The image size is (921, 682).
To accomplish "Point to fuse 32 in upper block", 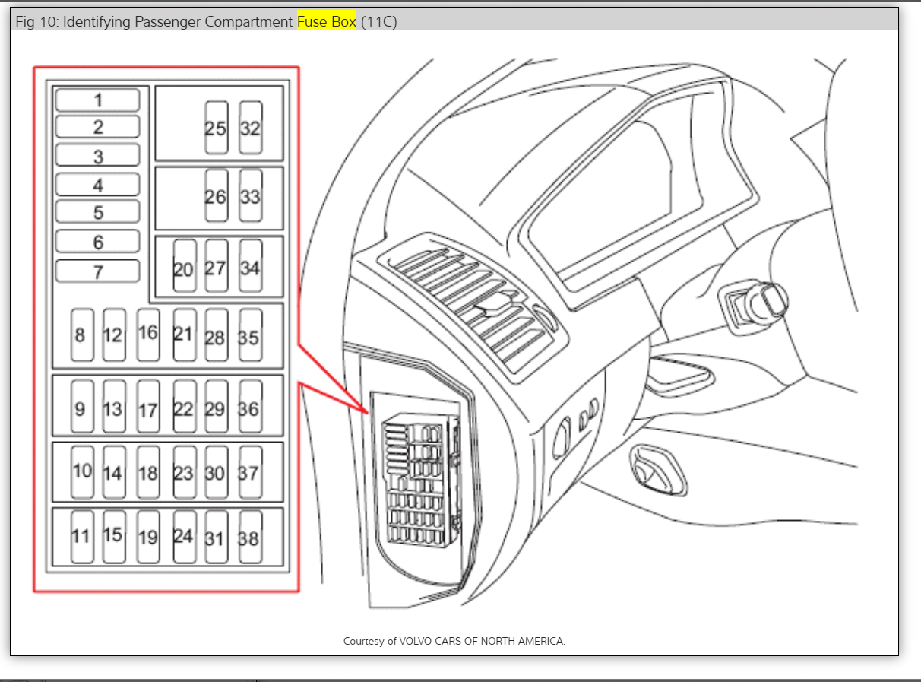I will pos(251,128).
